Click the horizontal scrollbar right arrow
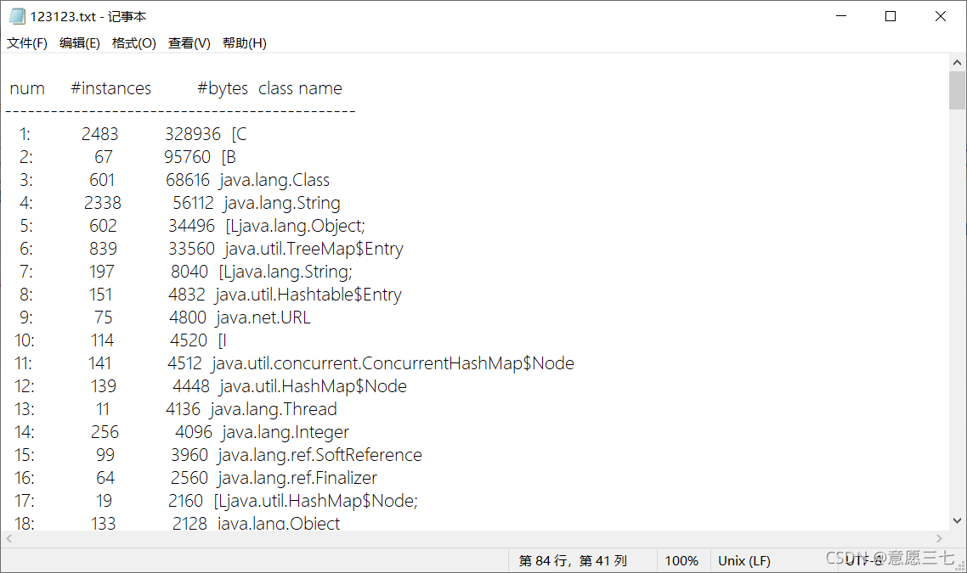967x573 pixels. pyautogui.click(x=939, y=538)
